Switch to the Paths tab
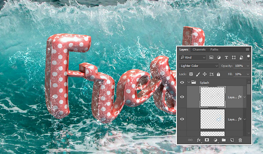 (214, 50)
